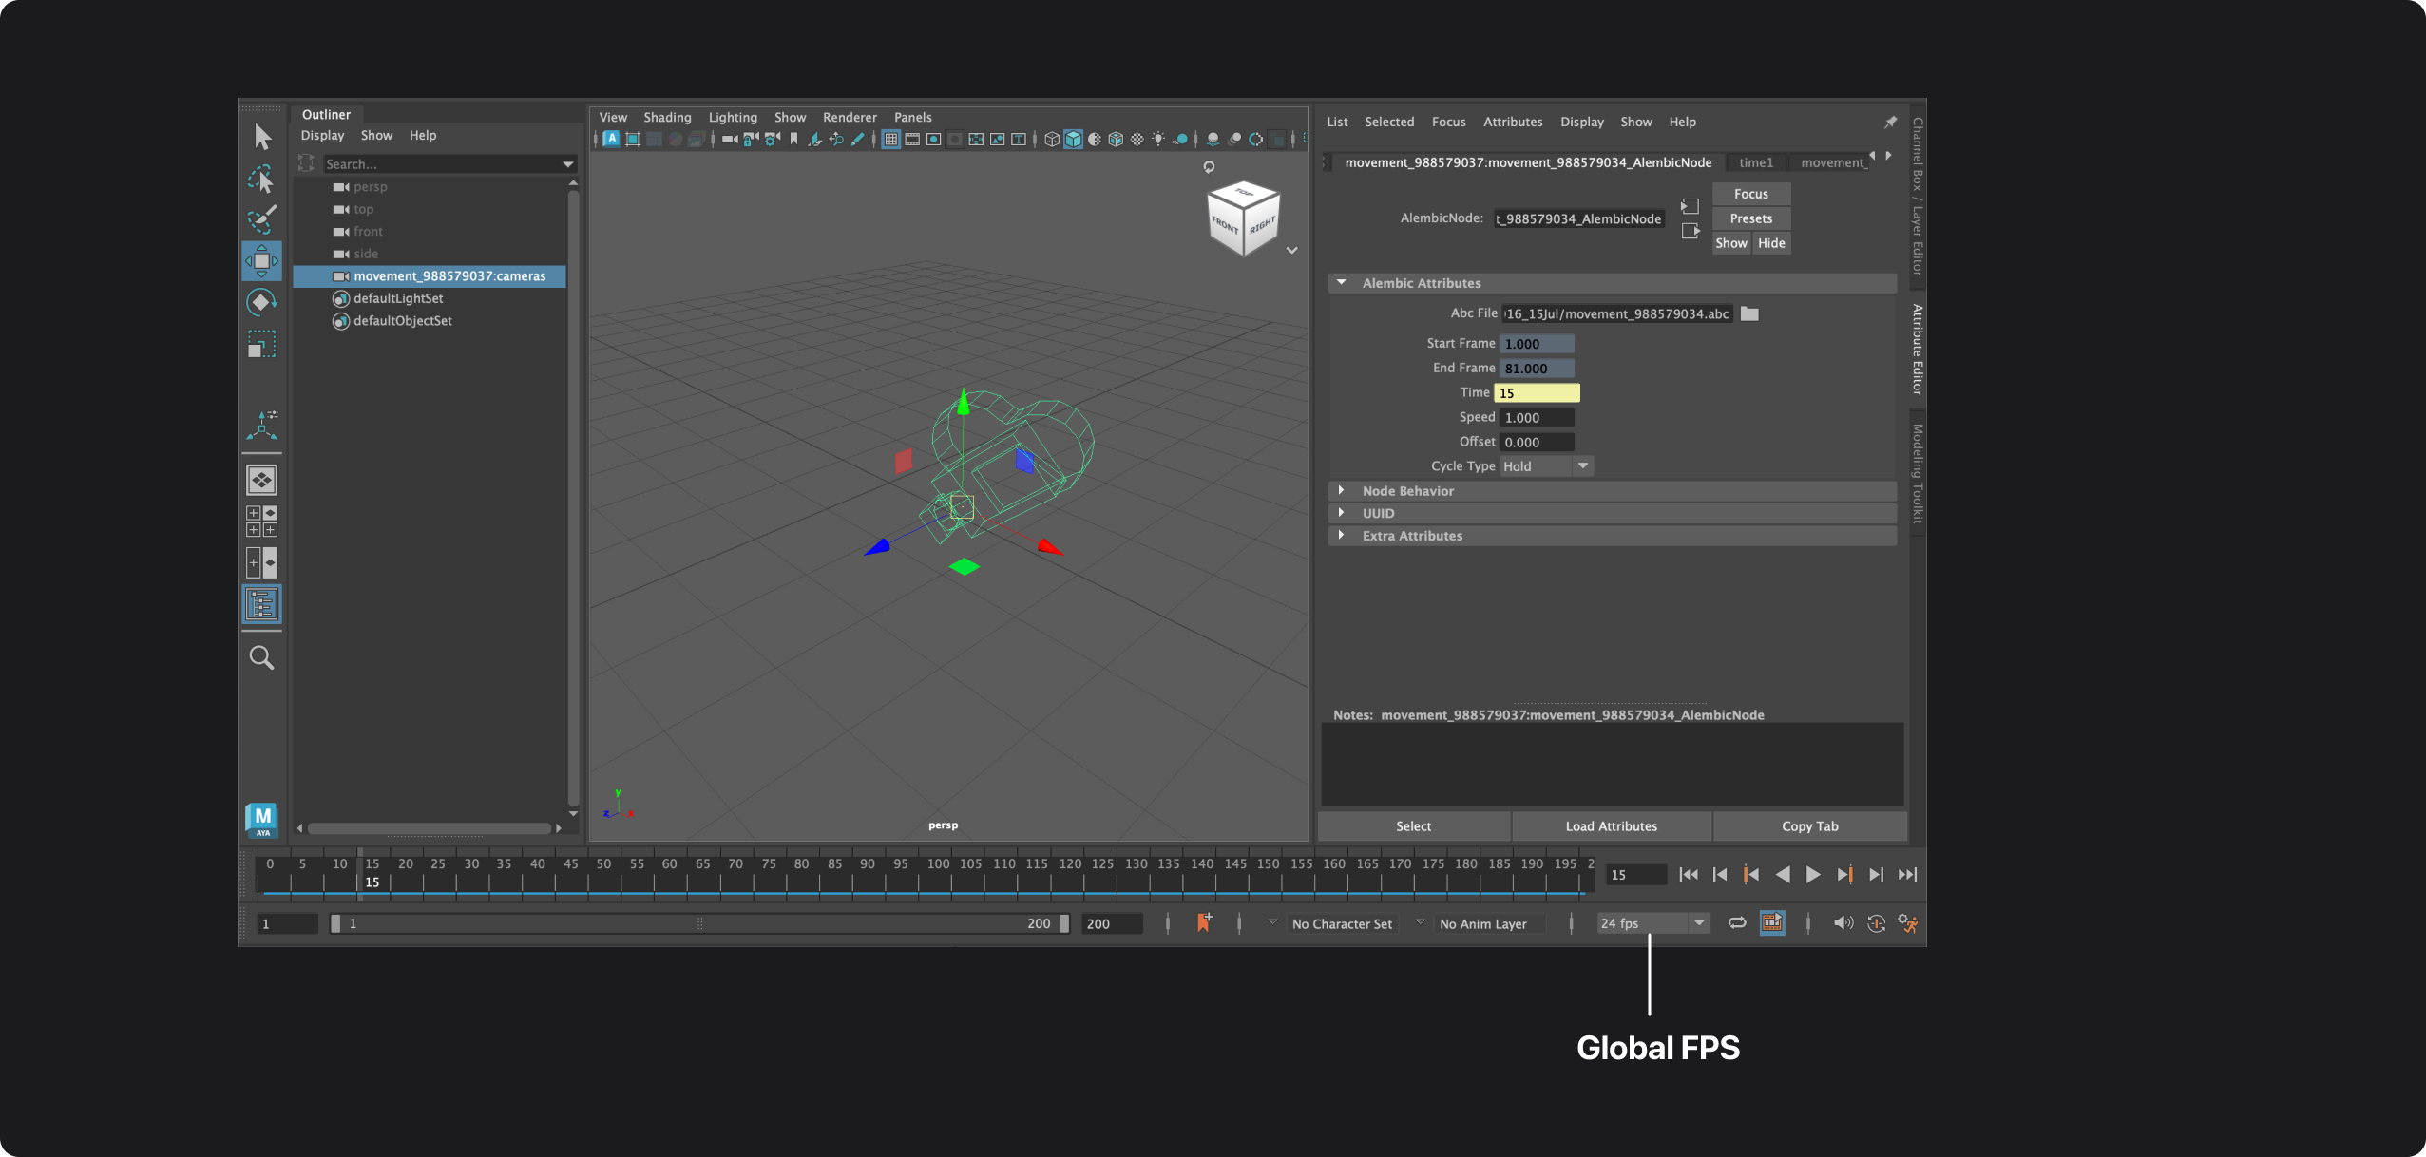Click the Presets button
Viewport: 2426px width, 1157px height.
click(x=1751, y=218)
